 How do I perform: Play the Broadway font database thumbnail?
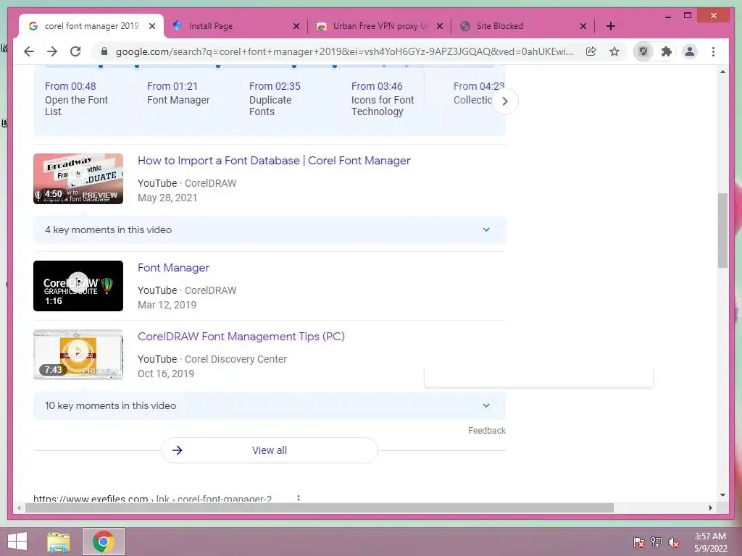pos(78,179)
